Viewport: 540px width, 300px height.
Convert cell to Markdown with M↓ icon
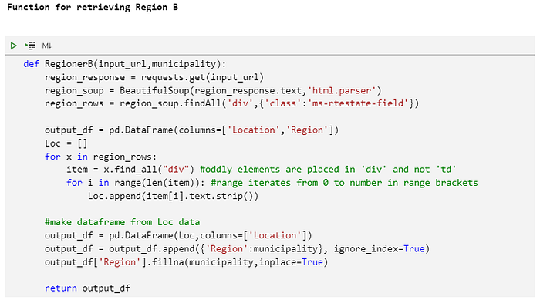pos(46,46)
